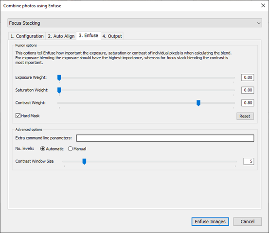269x233 pixels.
Task: Uncheck the Hard Mask checkbox
Action: point(18,116)
